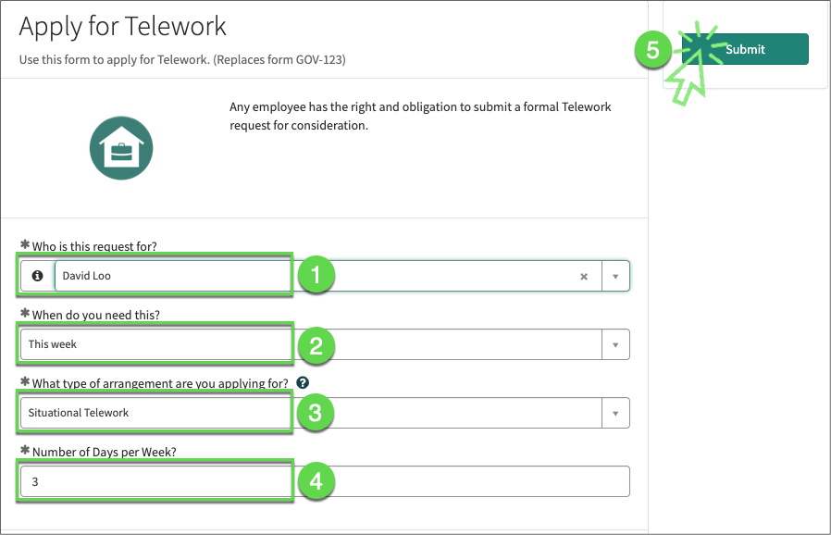Open the arrangement type dropdown arrow
This screenshot has width=831, height=535.
coord(616,413)
